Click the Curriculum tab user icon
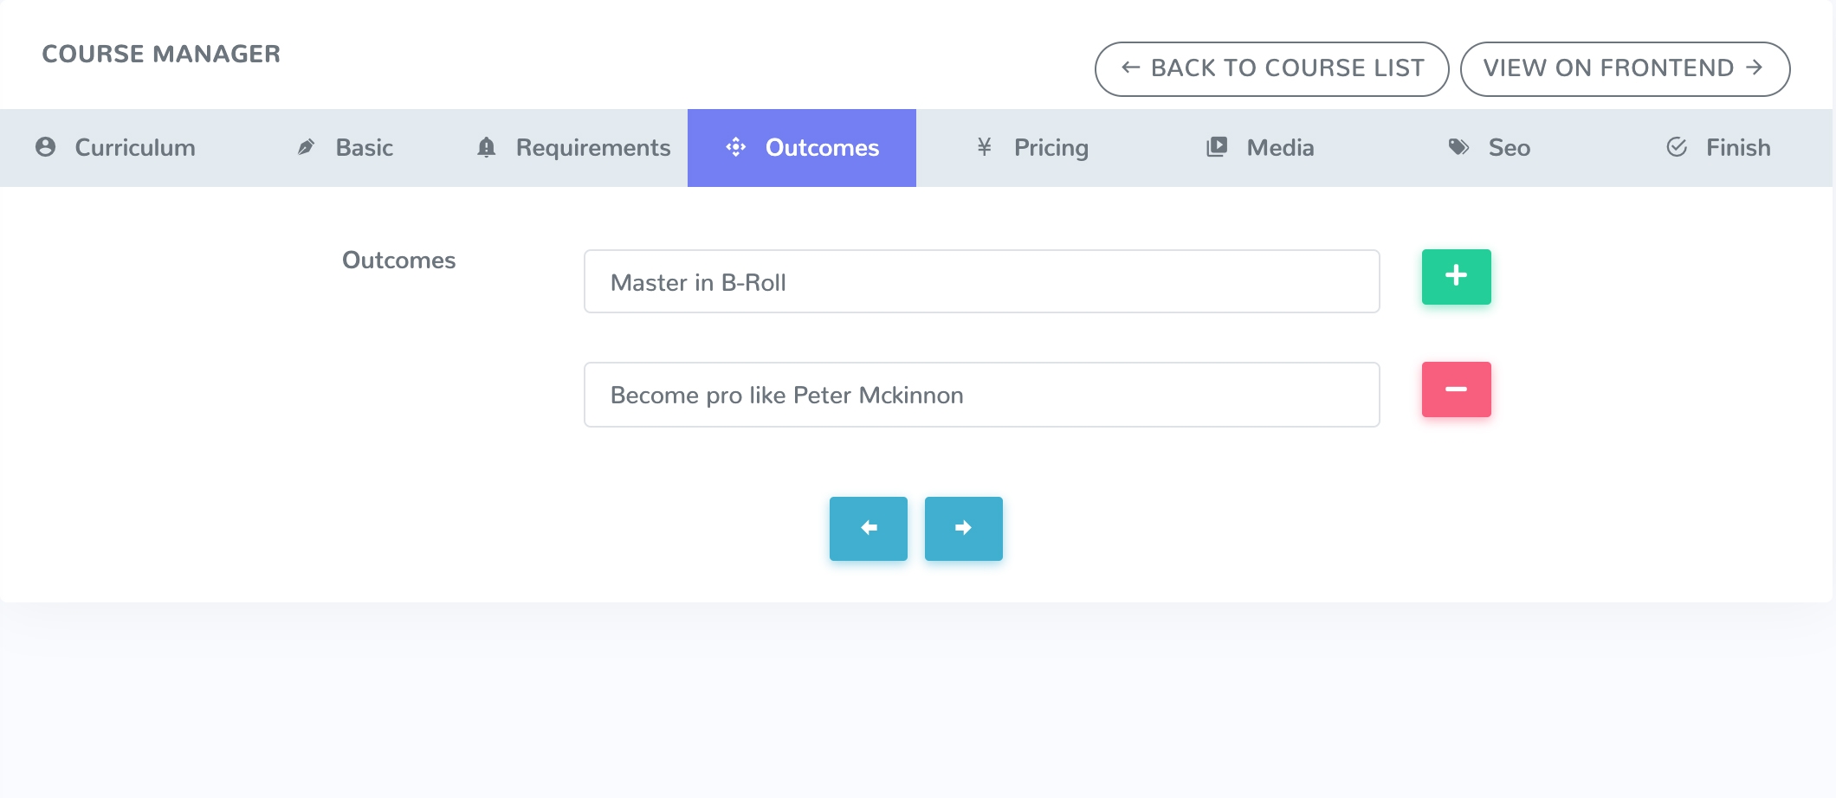The width and height of the screenshot is (1836, 798). [x=46, y=147]
